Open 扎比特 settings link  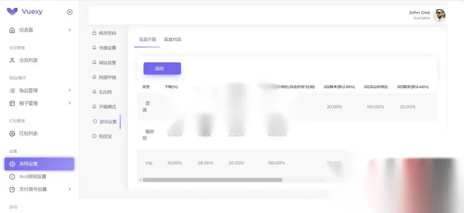(105, 92)
